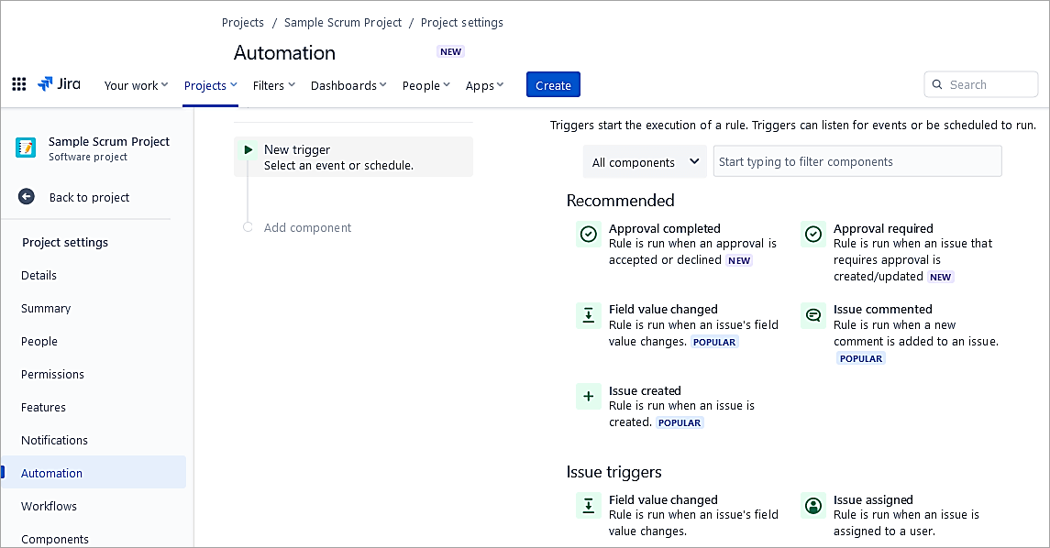The image size is (1050, 548).
Task: Pick the Issue assigned trigger icon
Action: click(x=812, y=506)
